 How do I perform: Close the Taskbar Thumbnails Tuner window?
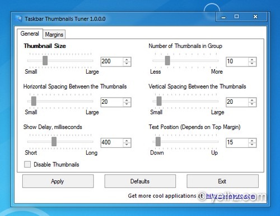coord(255,17)
